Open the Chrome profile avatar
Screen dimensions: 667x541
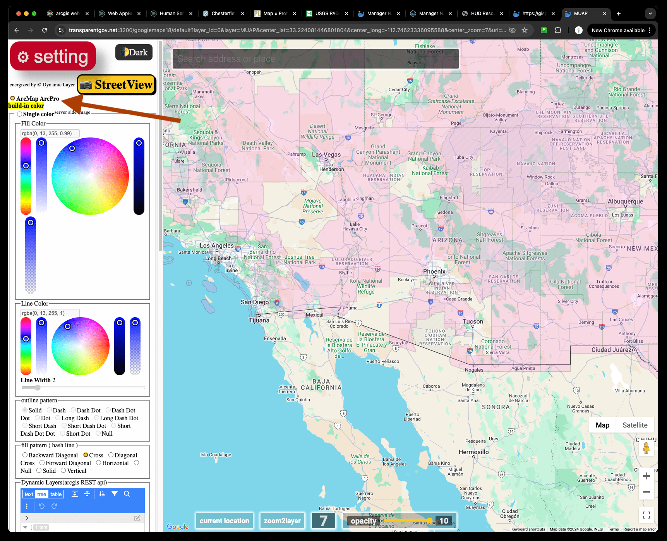[x=579, y=30]
